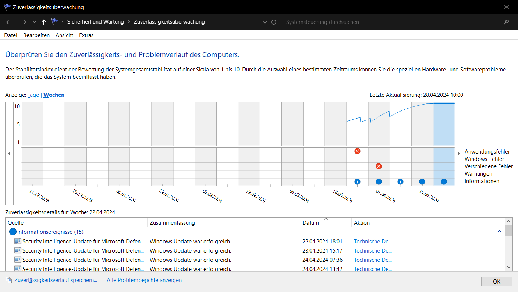Click the Systemsteuerung durchsuchen search field

tap(394, 22)
